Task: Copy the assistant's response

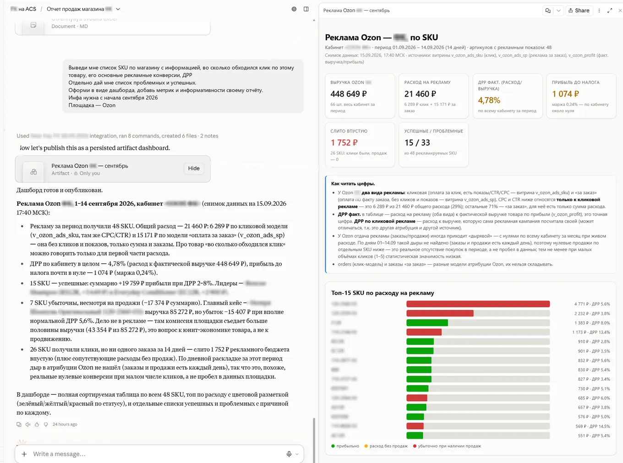Action: pos(19,425)
